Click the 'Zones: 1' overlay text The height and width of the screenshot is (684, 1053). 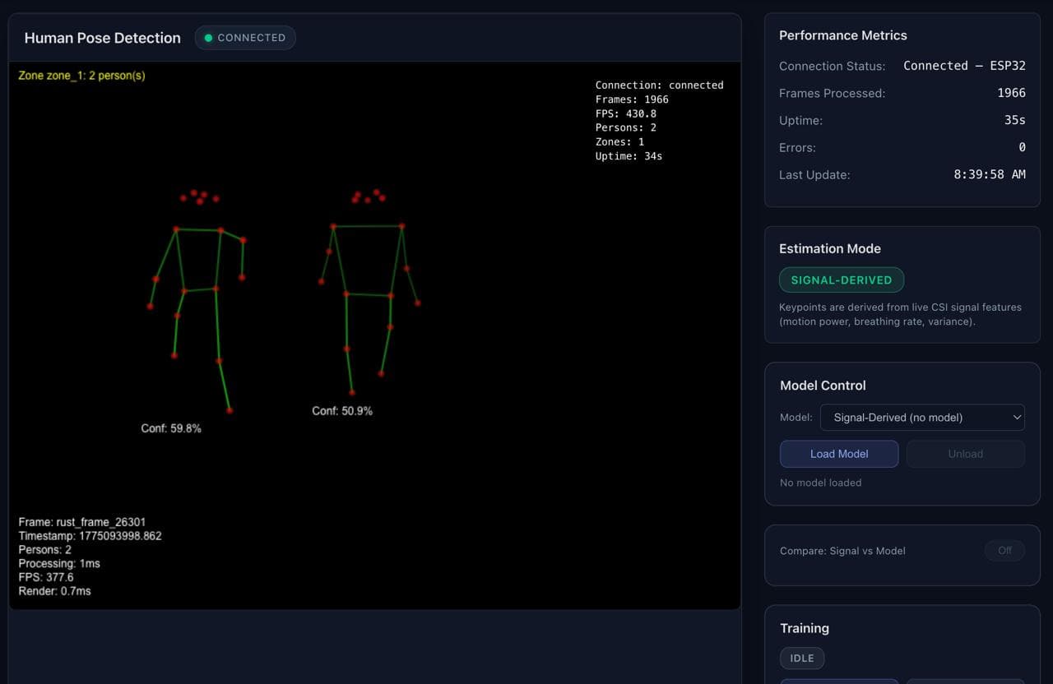[x=619, y=141]
